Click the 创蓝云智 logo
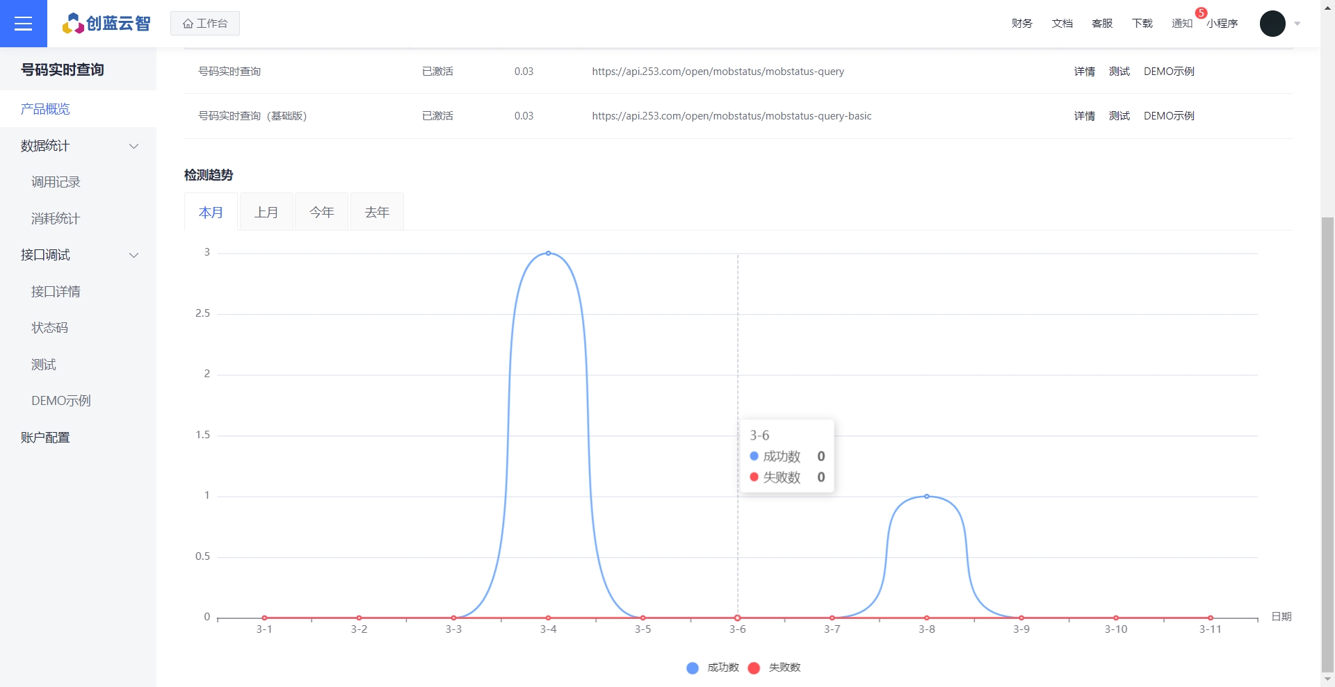This screenshot has width=1335, height=687. [106, 24]
